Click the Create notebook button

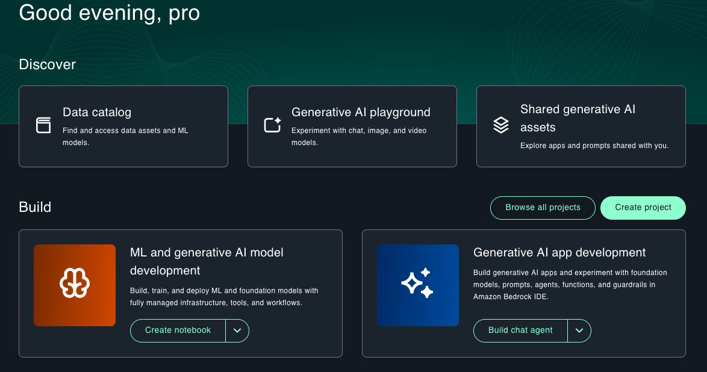click(178, 330)
